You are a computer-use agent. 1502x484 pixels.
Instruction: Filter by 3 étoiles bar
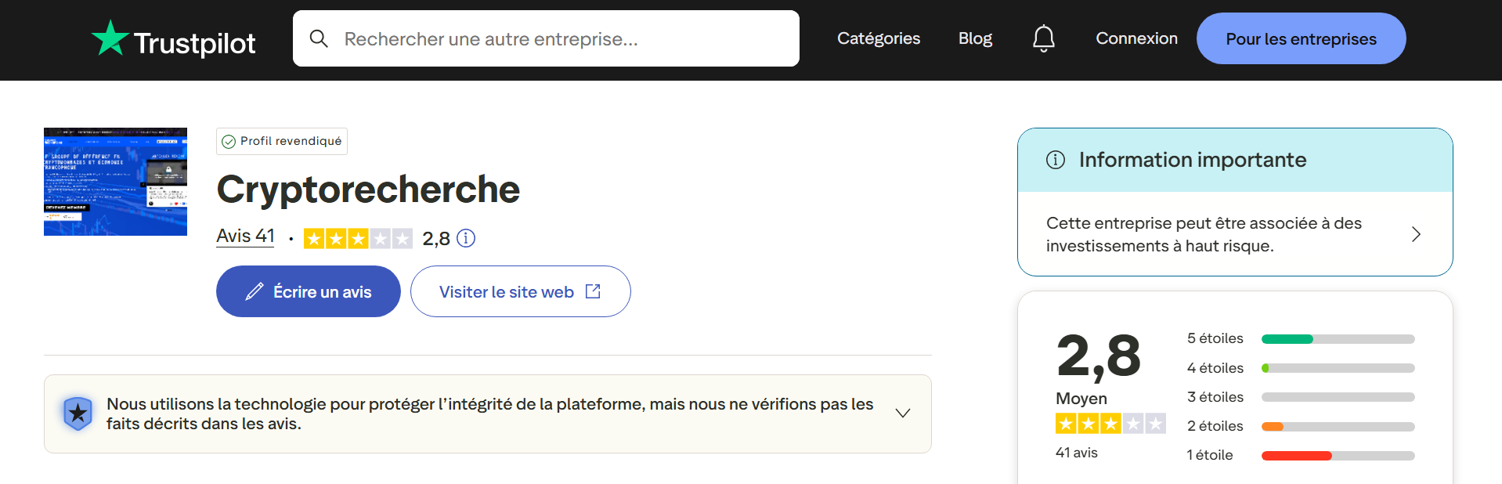click(x=1338, y=397)
